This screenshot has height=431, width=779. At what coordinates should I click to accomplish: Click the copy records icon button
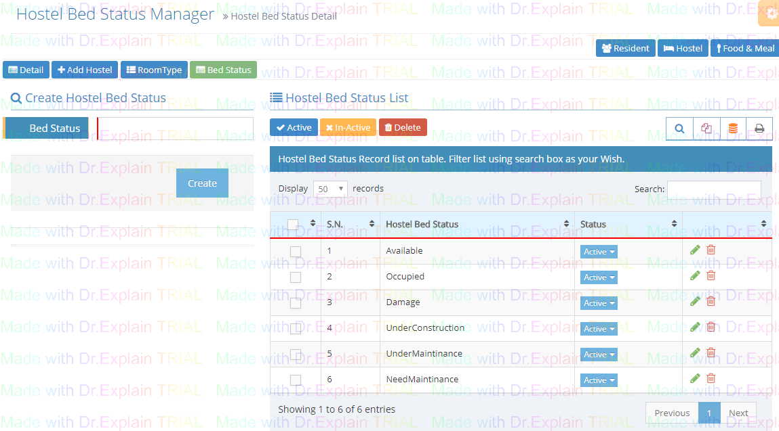tap(706, 128)
